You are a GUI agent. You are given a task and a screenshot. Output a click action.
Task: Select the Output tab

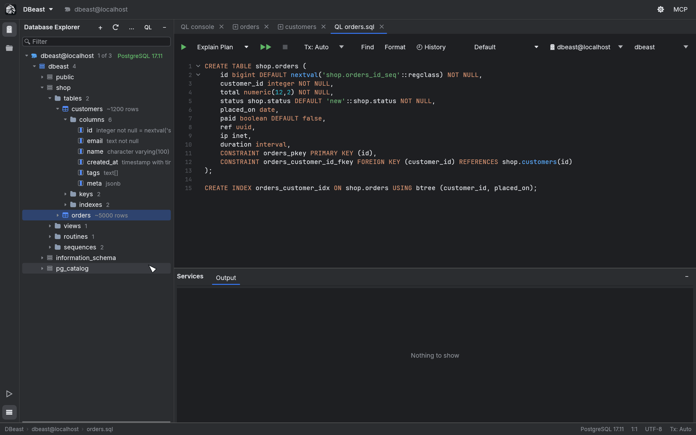pyautogui.click(x=226, y=278)
